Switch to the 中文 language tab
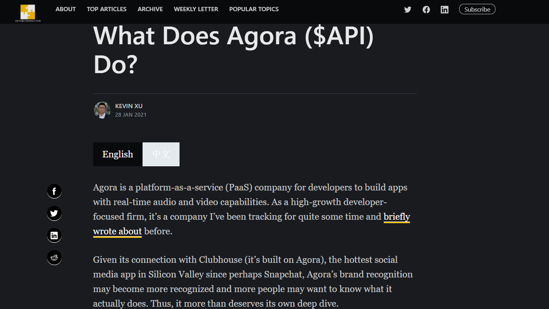 point(161,154)
